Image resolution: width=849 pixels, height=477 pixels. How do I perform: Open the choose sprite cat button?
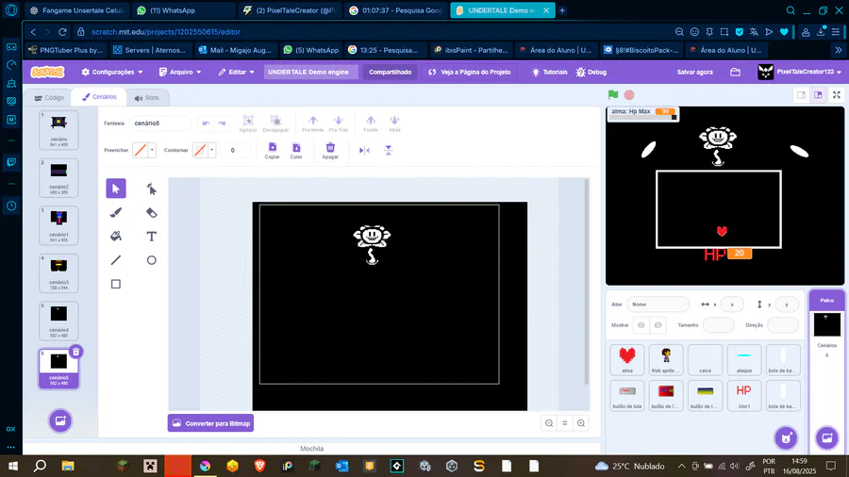(786, 438)
